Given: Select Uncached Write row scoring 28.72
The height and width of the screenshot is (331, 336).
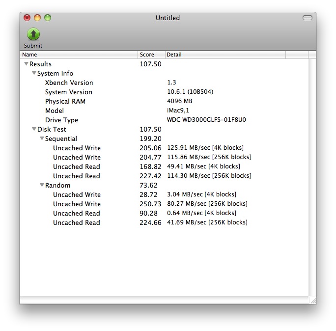Looking at the screenshot, I should [x=165, y=194].
